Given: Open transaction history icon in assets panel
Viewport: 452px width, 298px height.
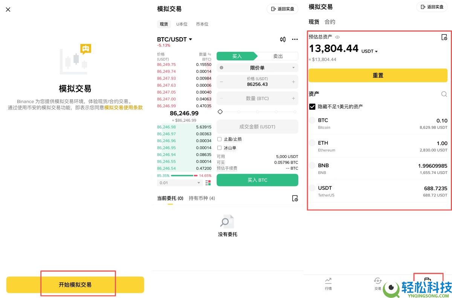Looking at the screenshot, I should [x=444, y=37].
